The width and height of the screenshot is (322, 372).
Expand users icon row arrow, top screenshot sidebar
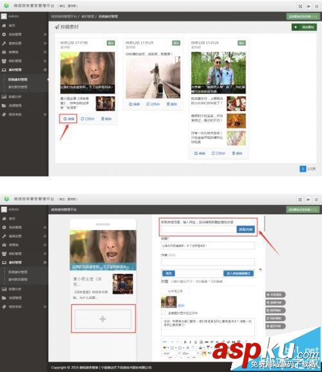[45, 61]
